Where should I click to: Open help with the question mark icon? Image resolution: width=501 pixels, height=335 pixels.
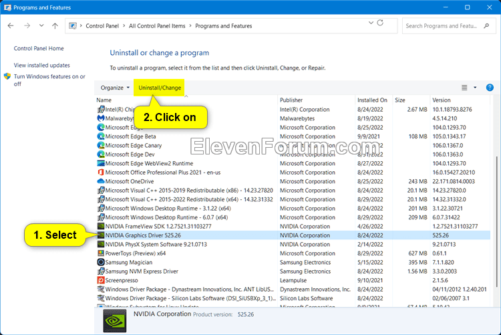(490, 88)
